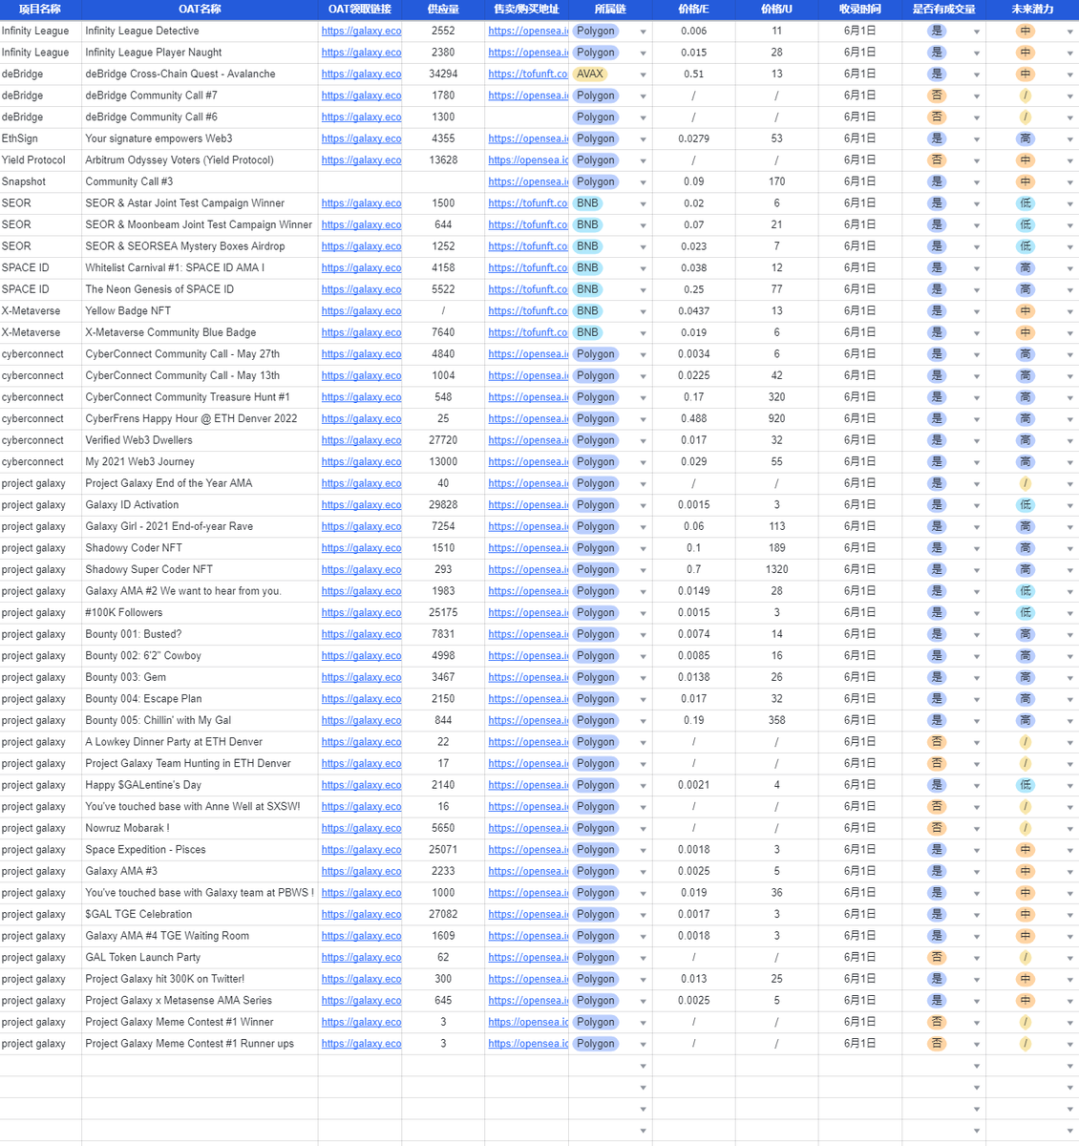This screenshot has width=1079, height=1146.
Task: Select cell My 2021 Web3 Journey
Action: (x=200, y=461)
